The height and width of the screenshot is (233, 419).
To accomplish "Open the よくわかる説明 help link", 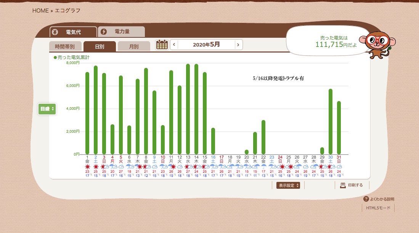I will (382, 199).
